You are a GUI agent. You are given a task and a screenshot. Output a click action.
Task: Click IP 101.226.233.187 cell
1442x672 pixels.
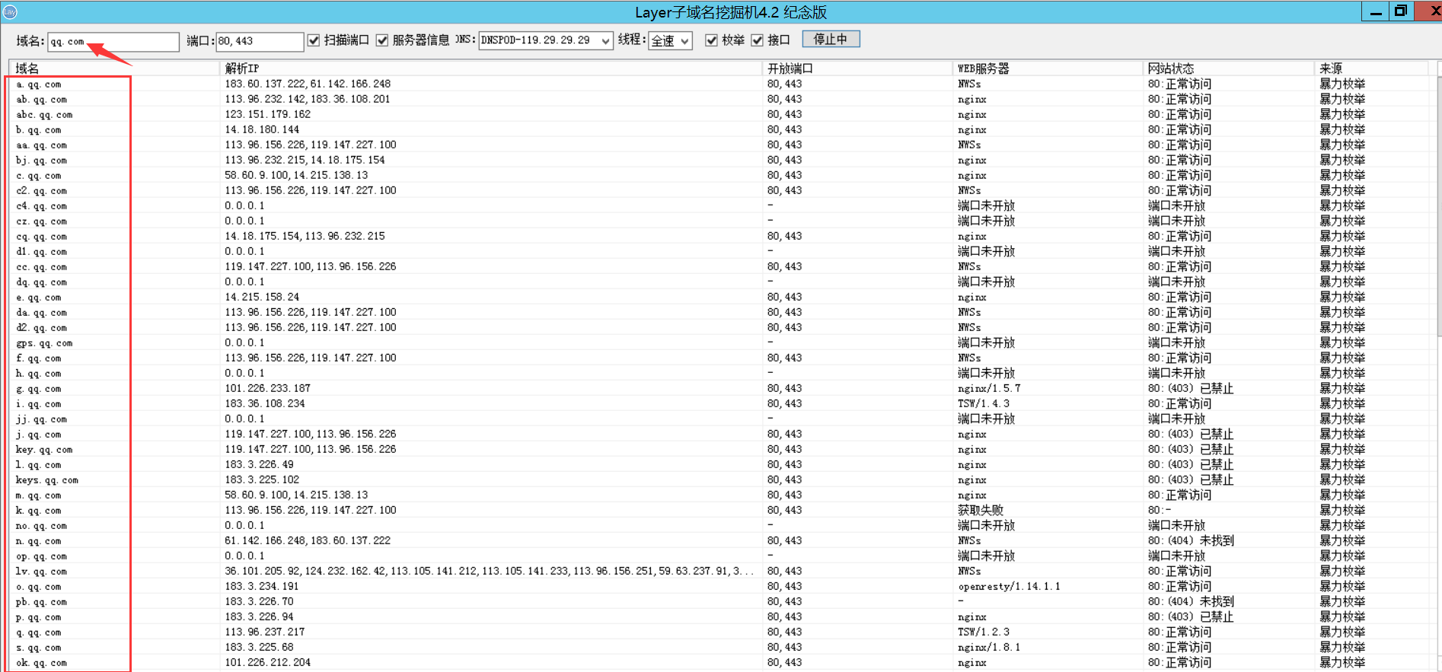(267, 388)
